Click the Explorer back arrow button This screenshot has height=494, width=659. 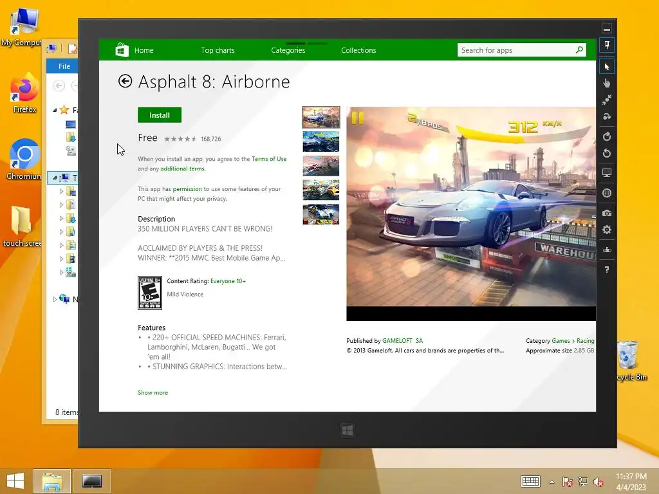click(59, 86)
